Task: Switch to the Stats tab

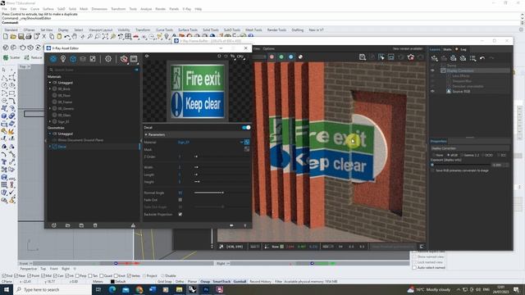Action: pos(447,49)
